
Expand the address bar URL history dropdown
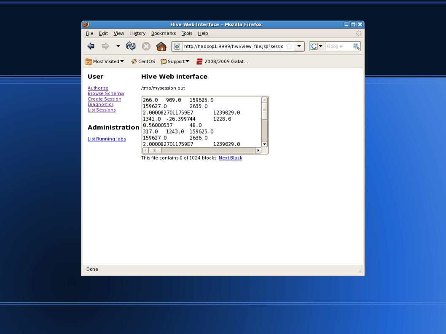click(299, 46)
